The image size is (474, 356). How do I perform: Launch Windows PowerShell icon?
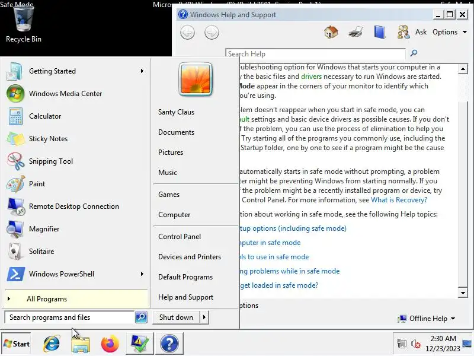[15, 274]
